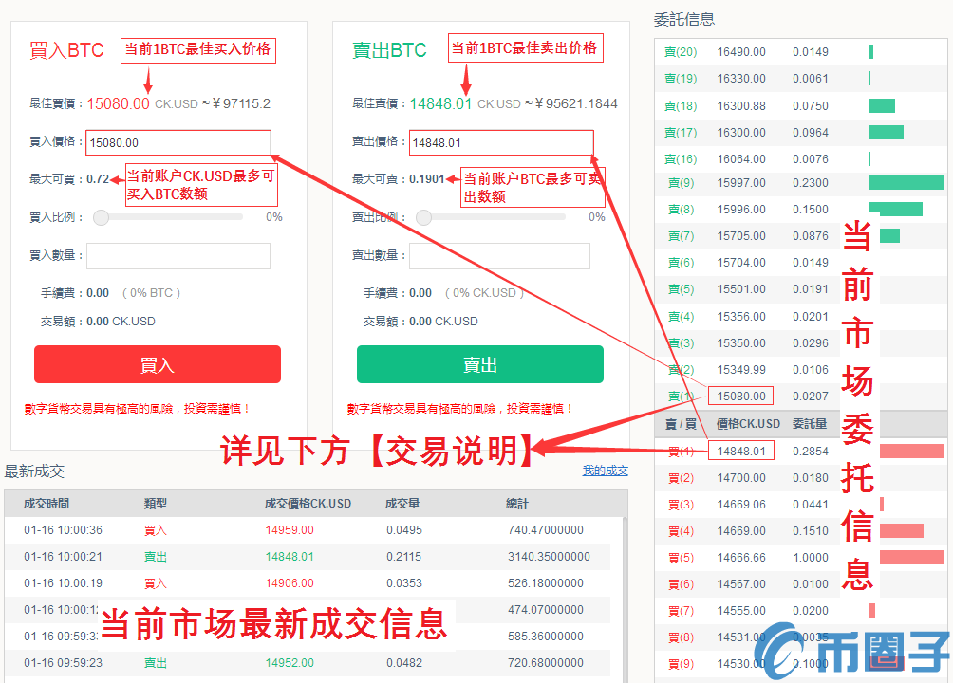This screenshot has width=953, height=683.
Task: Click the 賣出比例 slider handle
Action: 423,217
